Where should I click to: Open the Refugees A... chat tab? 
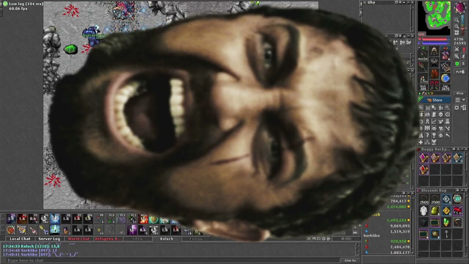click(x=108, y=239)
